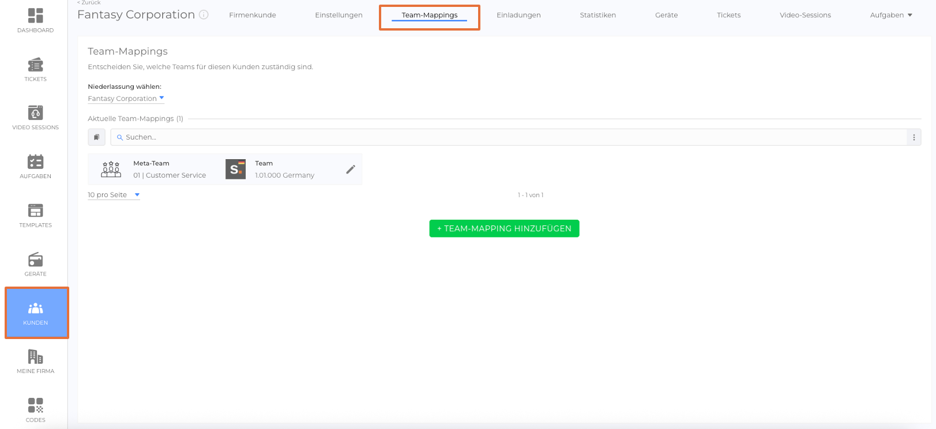Click Team-Mapping hinzufügen button
The width and height of the screenshot is (936, 429).
tap(504, 228)
